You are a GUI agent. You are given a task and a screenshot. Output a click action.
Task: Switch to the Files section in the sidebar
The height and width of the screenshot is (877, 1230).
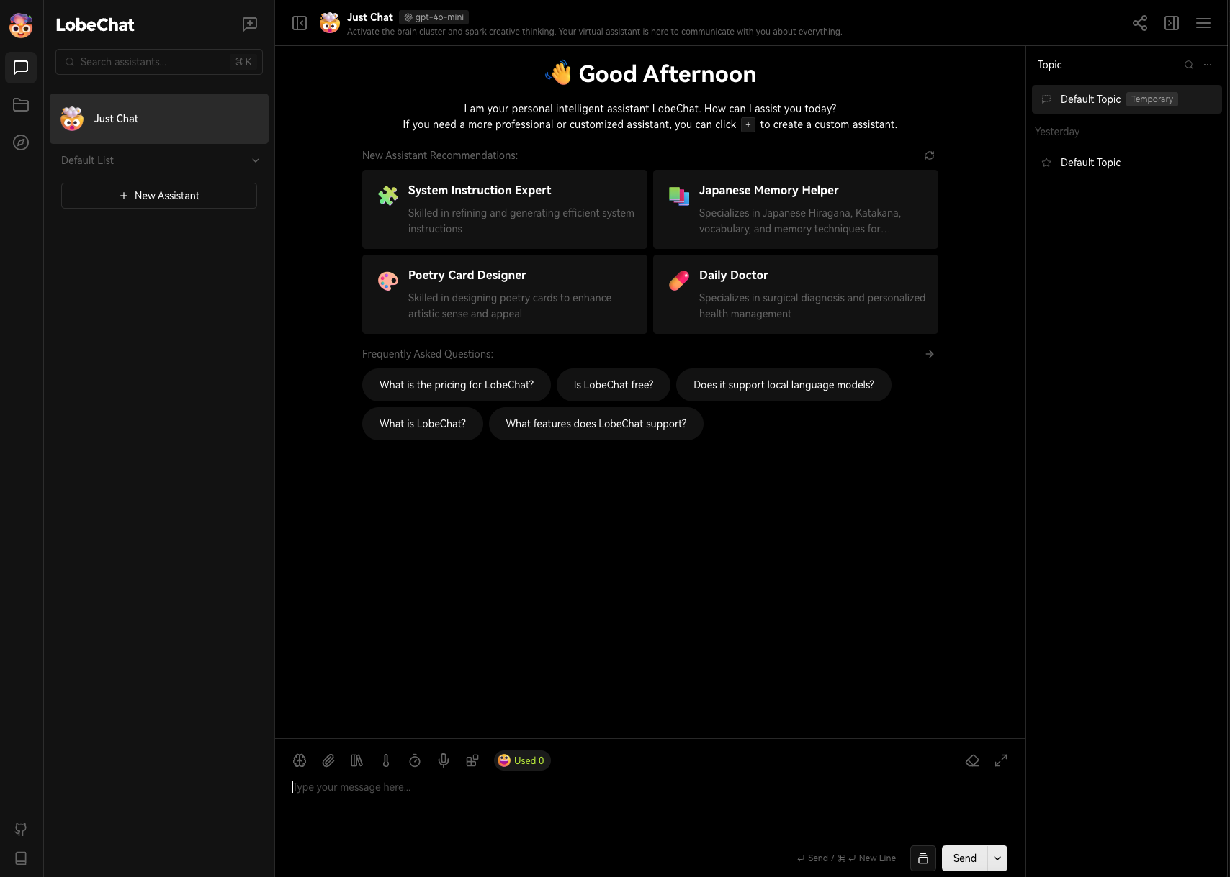21,104
